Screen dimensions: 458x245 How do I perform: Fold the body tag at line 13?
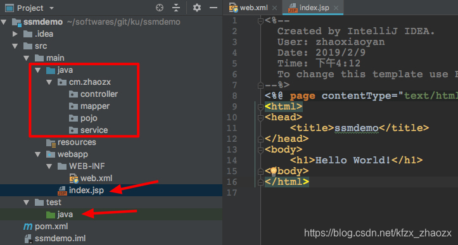(x=260, y=150)
